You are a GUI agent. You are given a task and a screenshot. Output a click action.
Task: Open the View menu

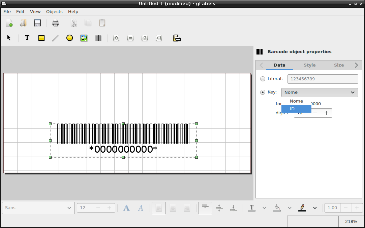point(35,12)
